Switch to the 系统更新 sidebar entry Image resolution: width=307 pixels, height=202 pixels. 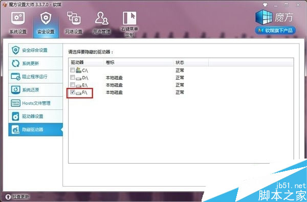click(x=35, y=63)
